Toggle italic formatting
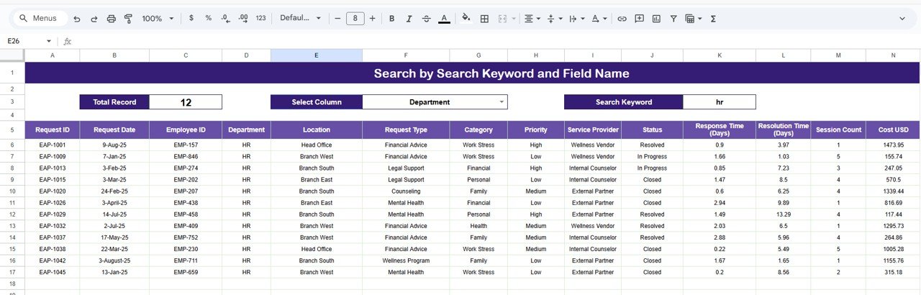Viewport: 921px width, 295px height. tap(409, 19)
